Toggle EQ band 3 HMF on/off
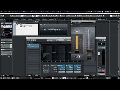120x90 pixels. pos(67,65)
